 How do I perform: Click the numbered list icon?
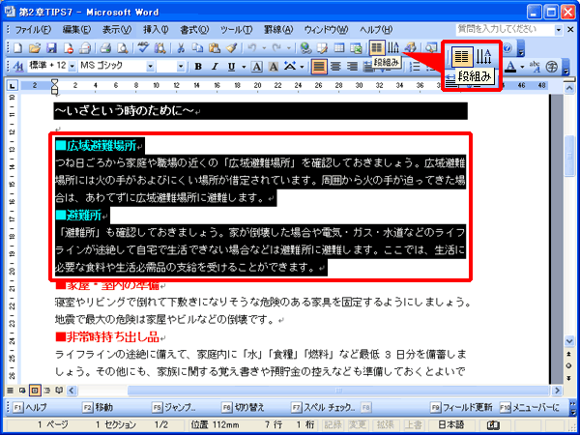[416, 67]
